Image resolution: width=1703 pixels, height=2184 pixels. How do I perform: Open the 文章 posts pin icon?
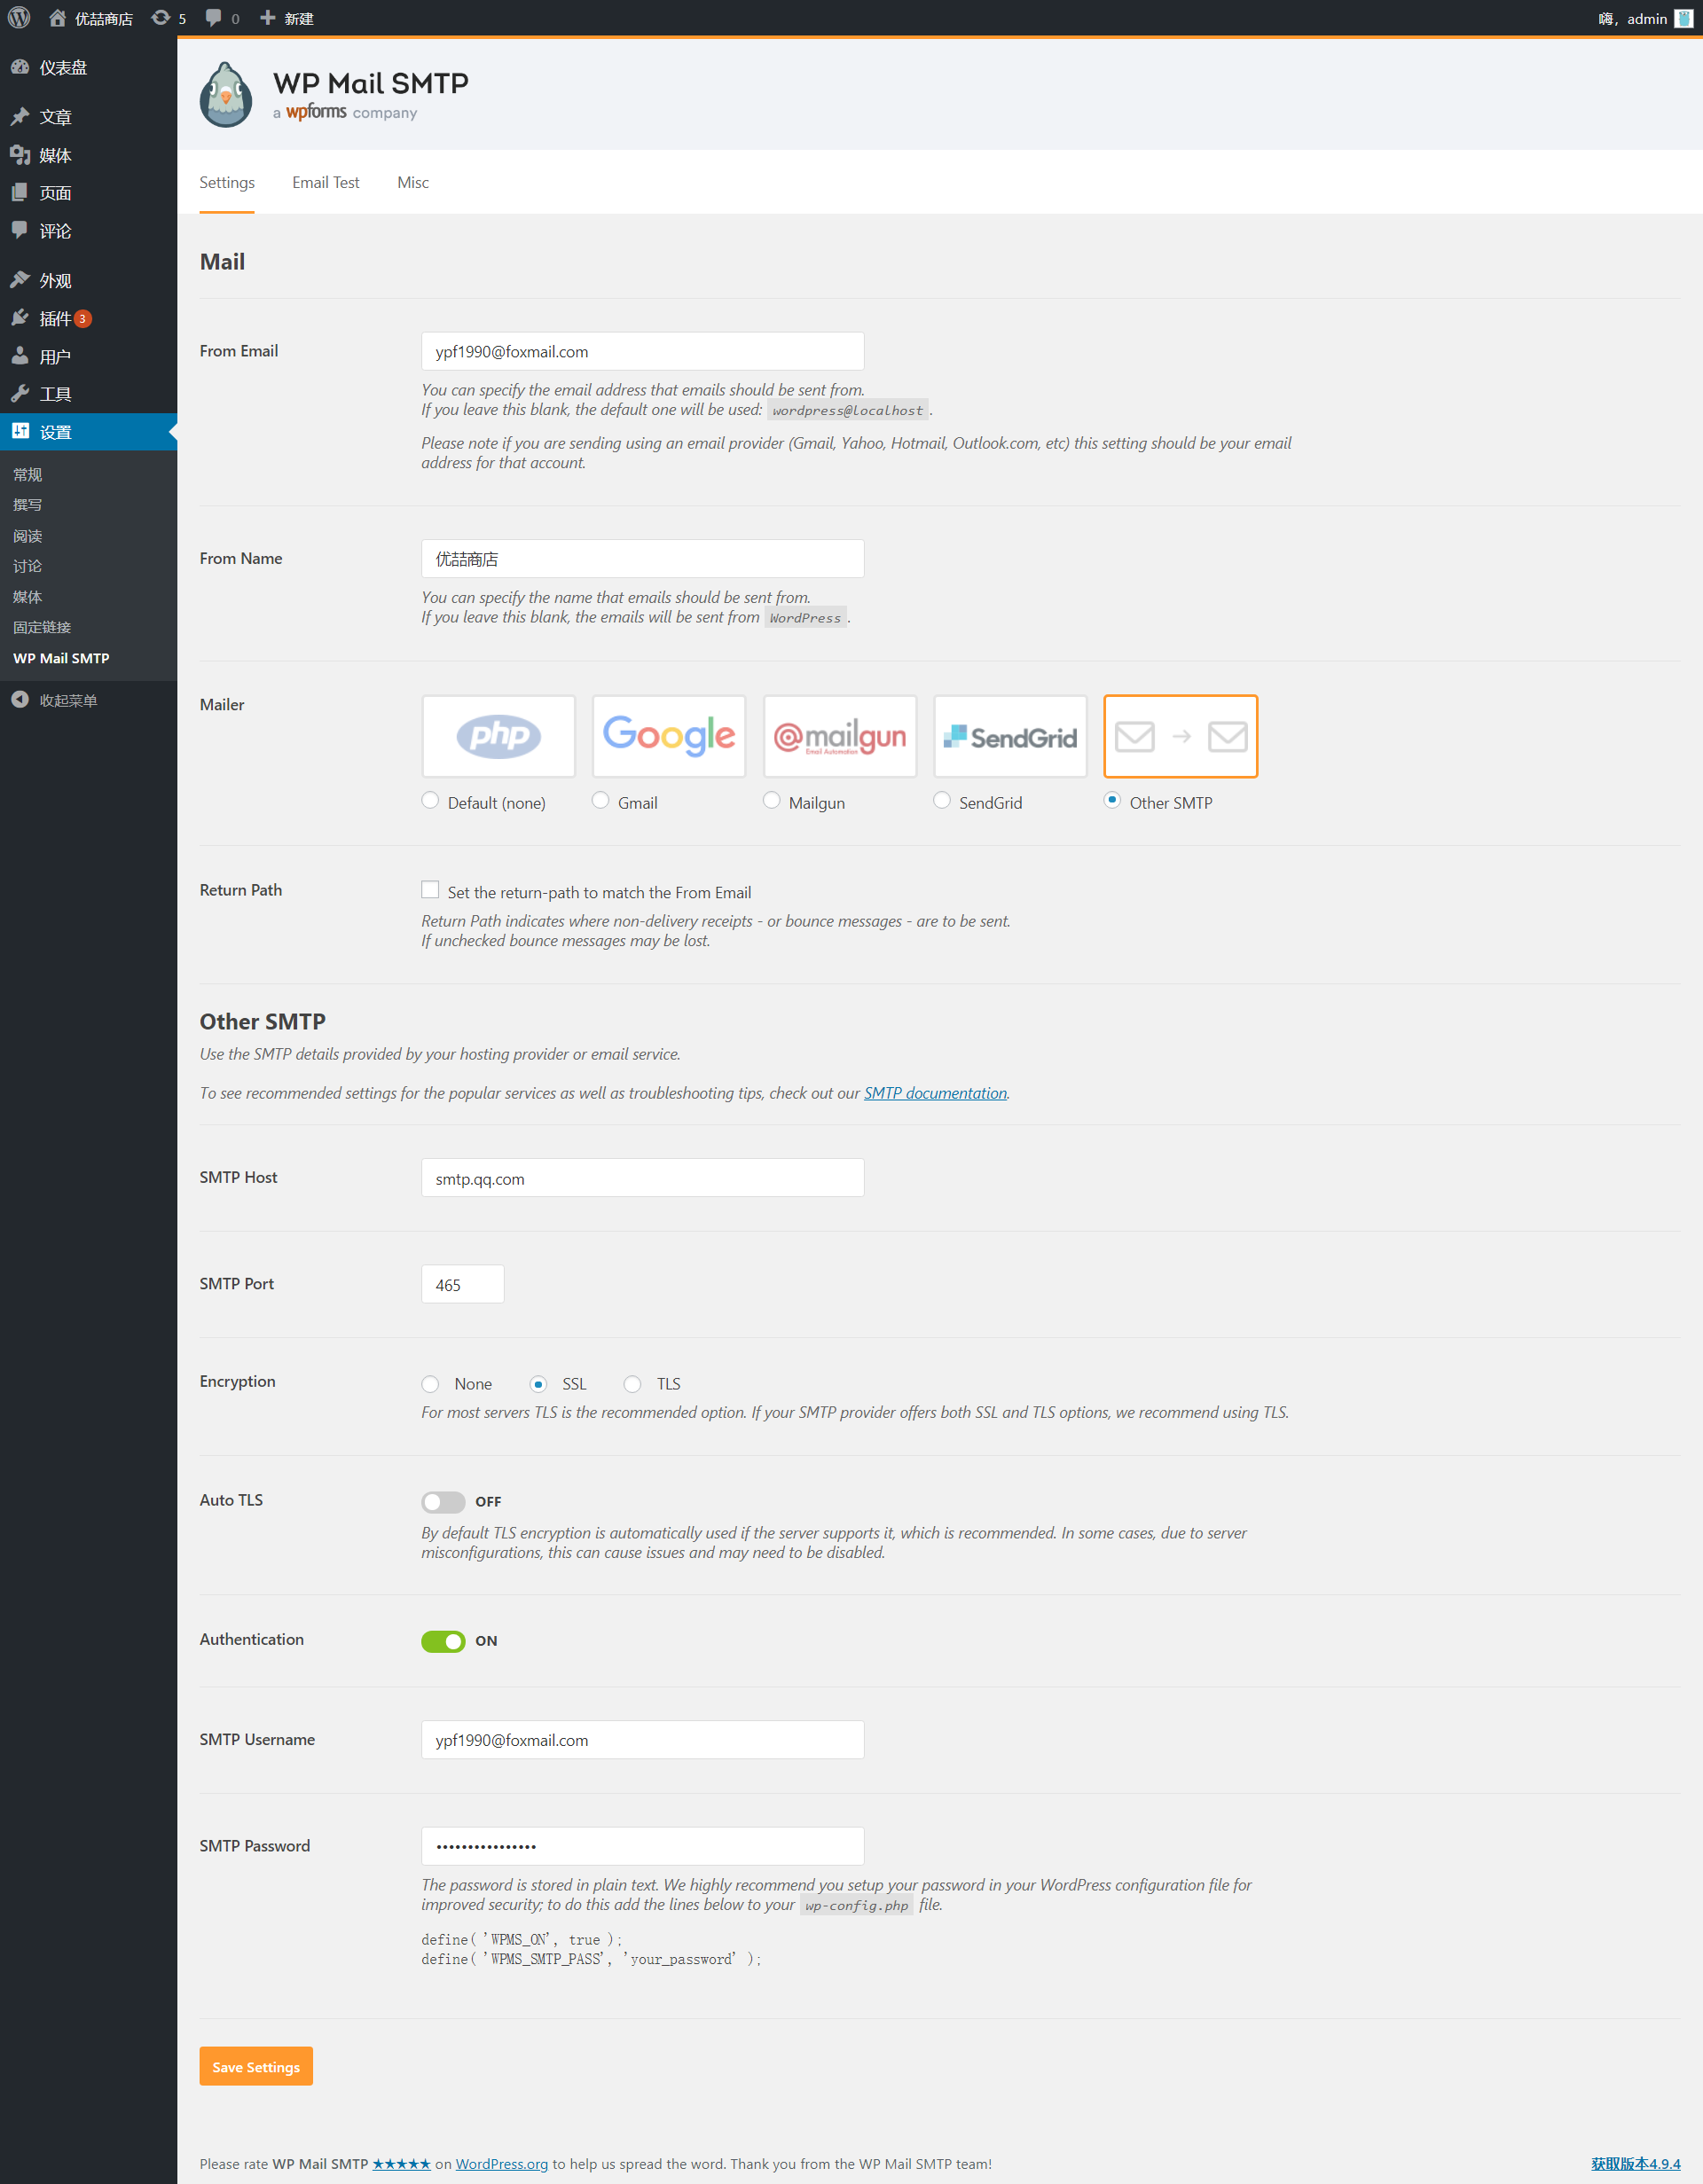pyautogui.click(x=20, y=116)
